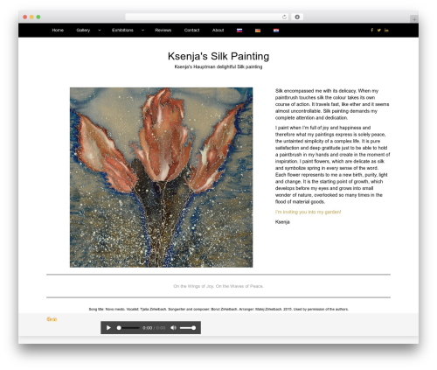437x370 pixels.
Task: Open the About menu item
Action: point(218,30)
